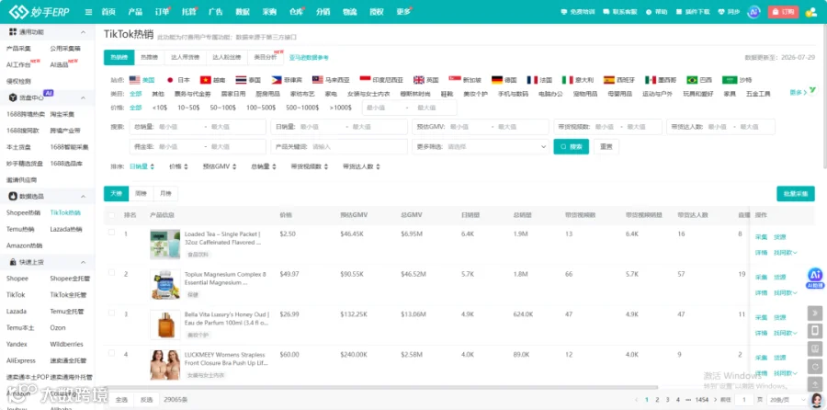Open the 更多筛选 dropdown
827x410 pixels.
[x=481, y=147]
